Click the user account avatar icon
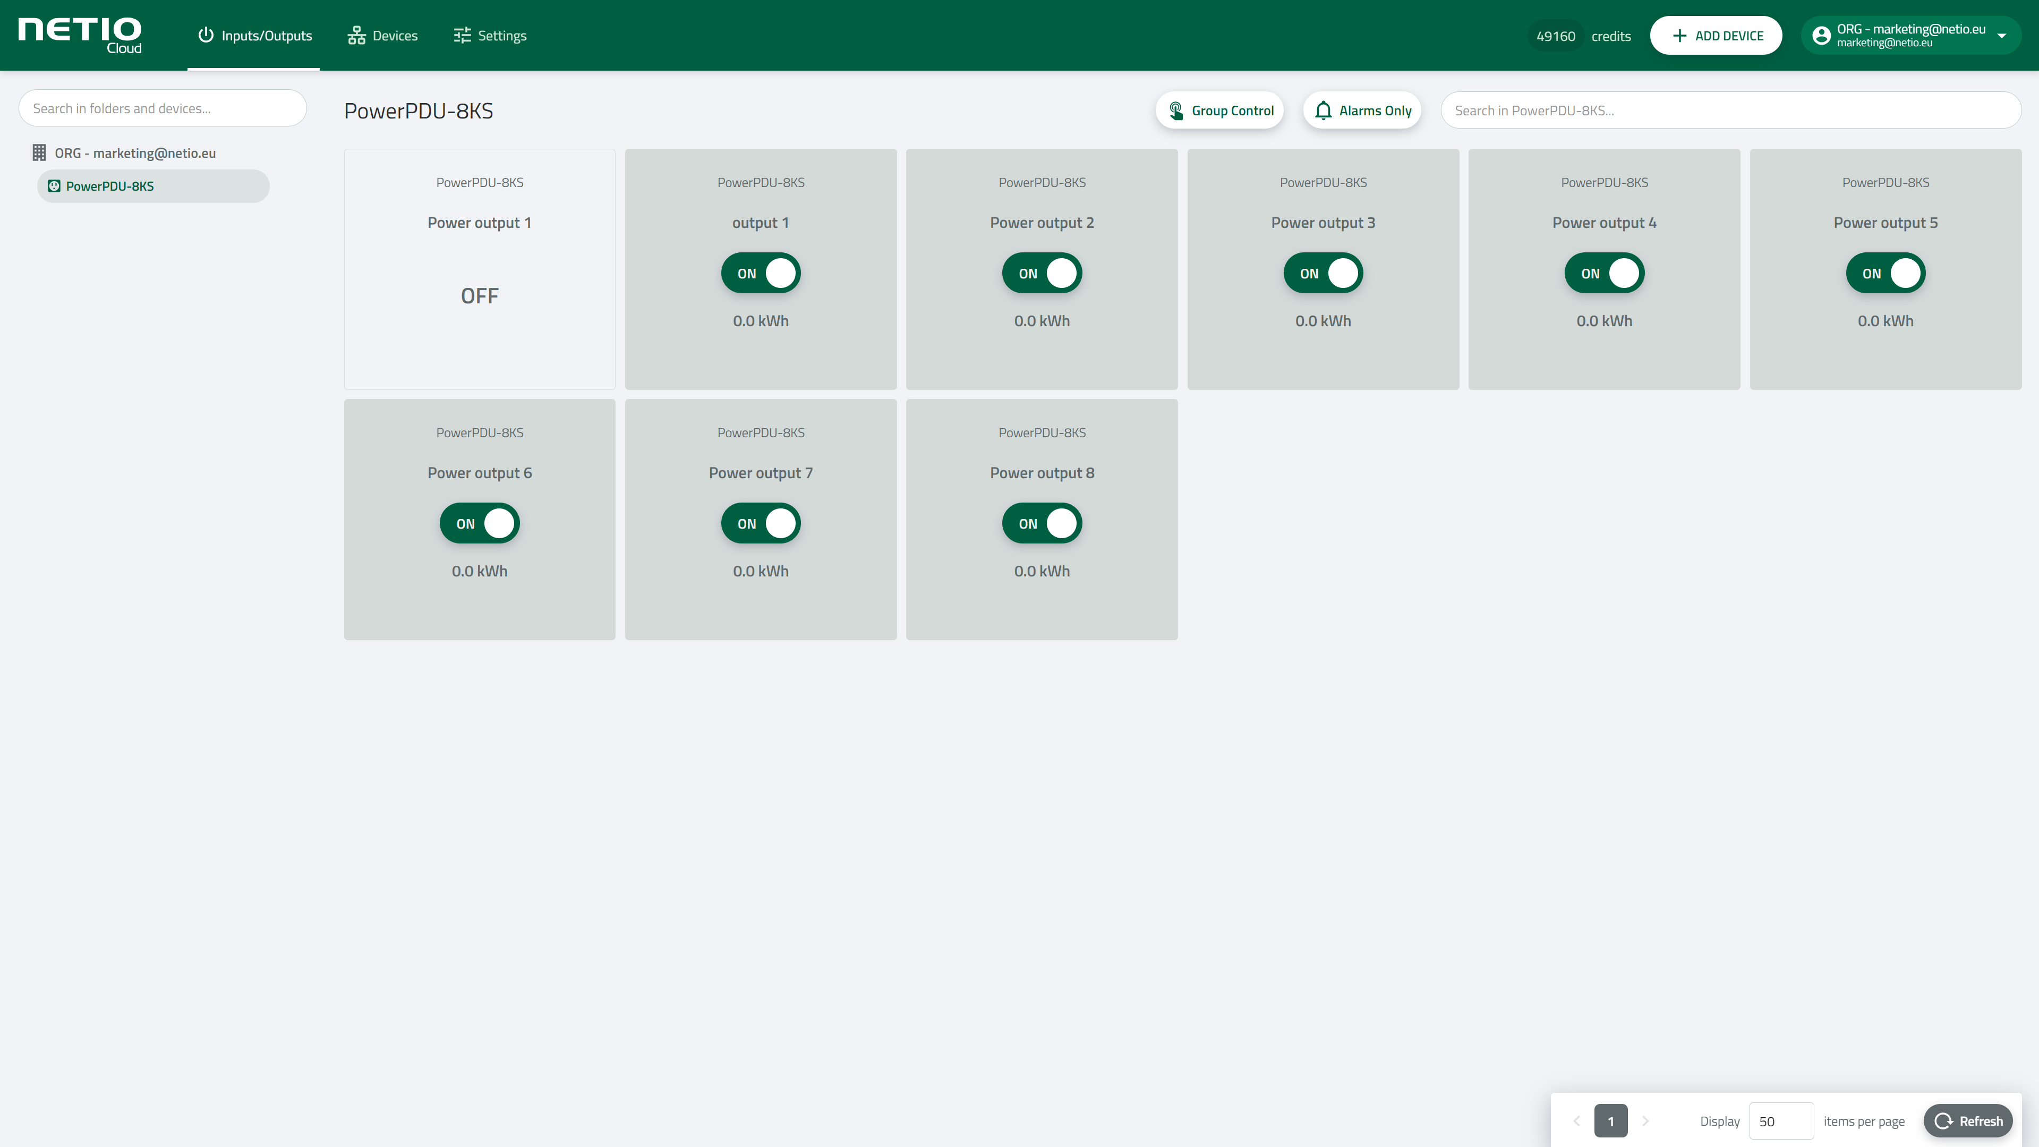This screenshot has height=1147, width=2039. click(x=1821, y=36)
